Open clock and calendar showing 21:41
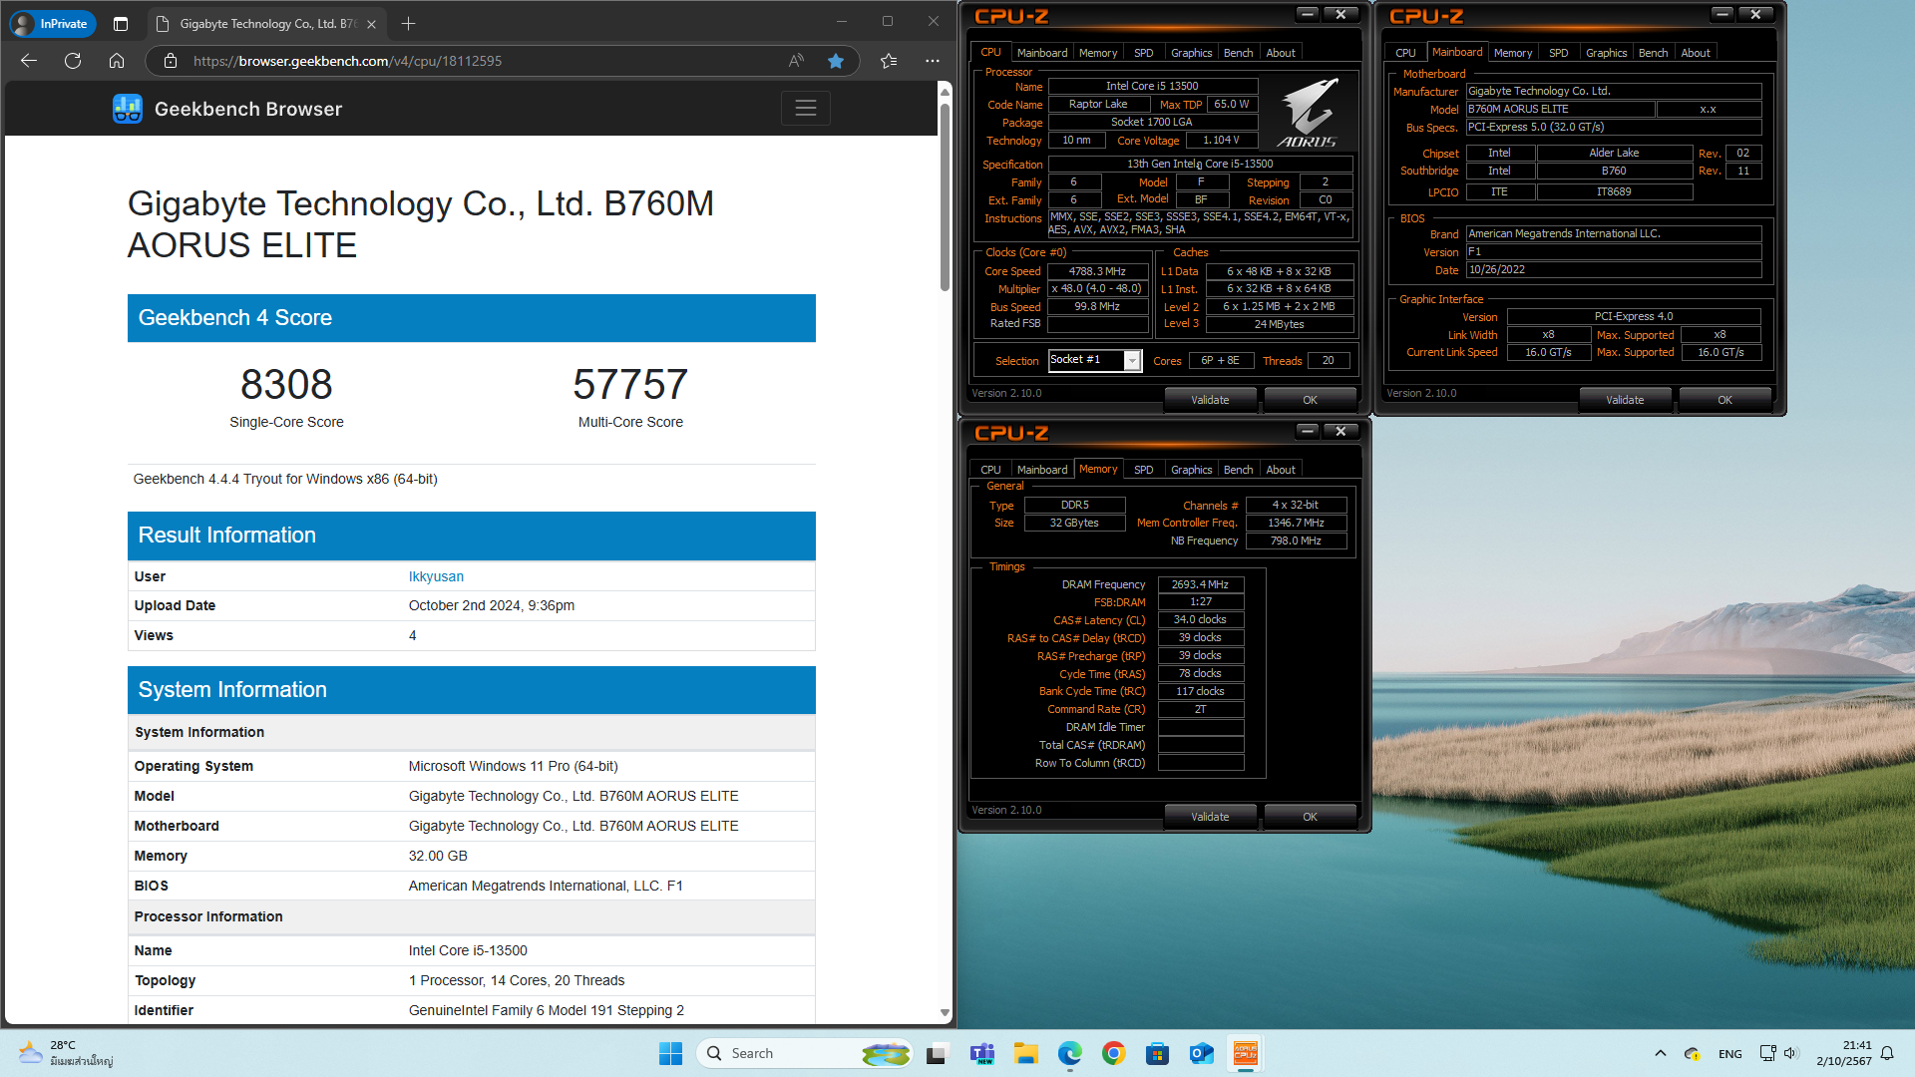This screenshot has width=1915, height=1077. (1843, 1053)
